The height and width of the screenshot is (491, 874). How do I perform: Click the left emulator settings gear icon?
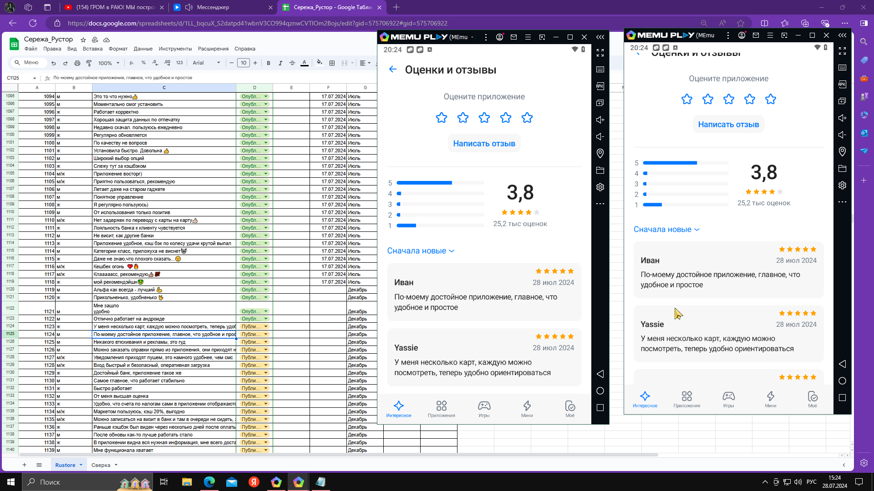600,187
